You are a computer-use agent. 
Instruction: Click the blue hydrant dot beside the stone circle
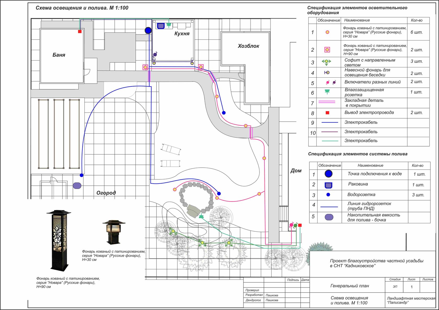click(219, 194)
